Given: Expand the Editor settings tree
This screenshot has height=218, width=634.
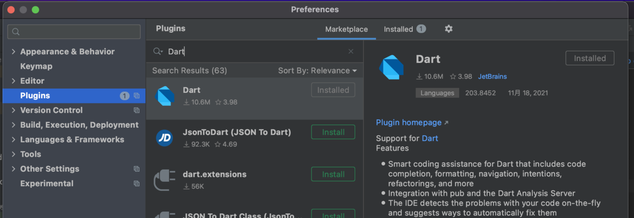Looking at the screenshot, I should 13,81.
